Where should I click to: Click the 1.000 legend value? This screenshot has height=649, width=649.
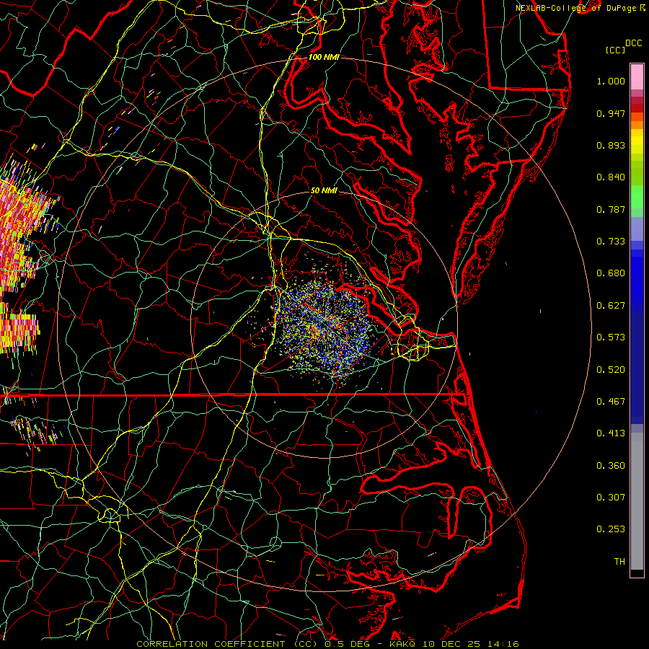pos(611,81)
